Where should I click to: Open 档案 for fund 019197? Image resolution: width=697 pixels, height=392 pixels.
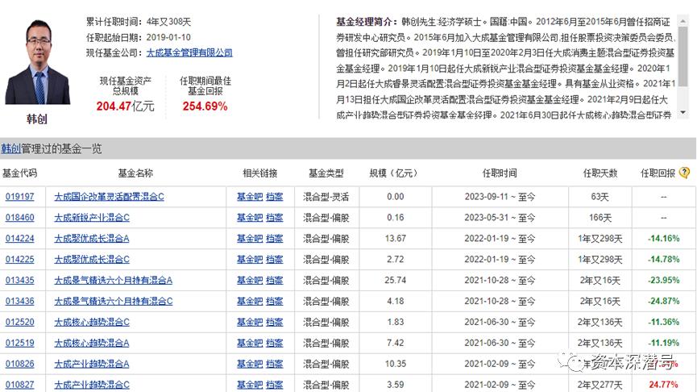pyautogui.click(x=274, y=197)
